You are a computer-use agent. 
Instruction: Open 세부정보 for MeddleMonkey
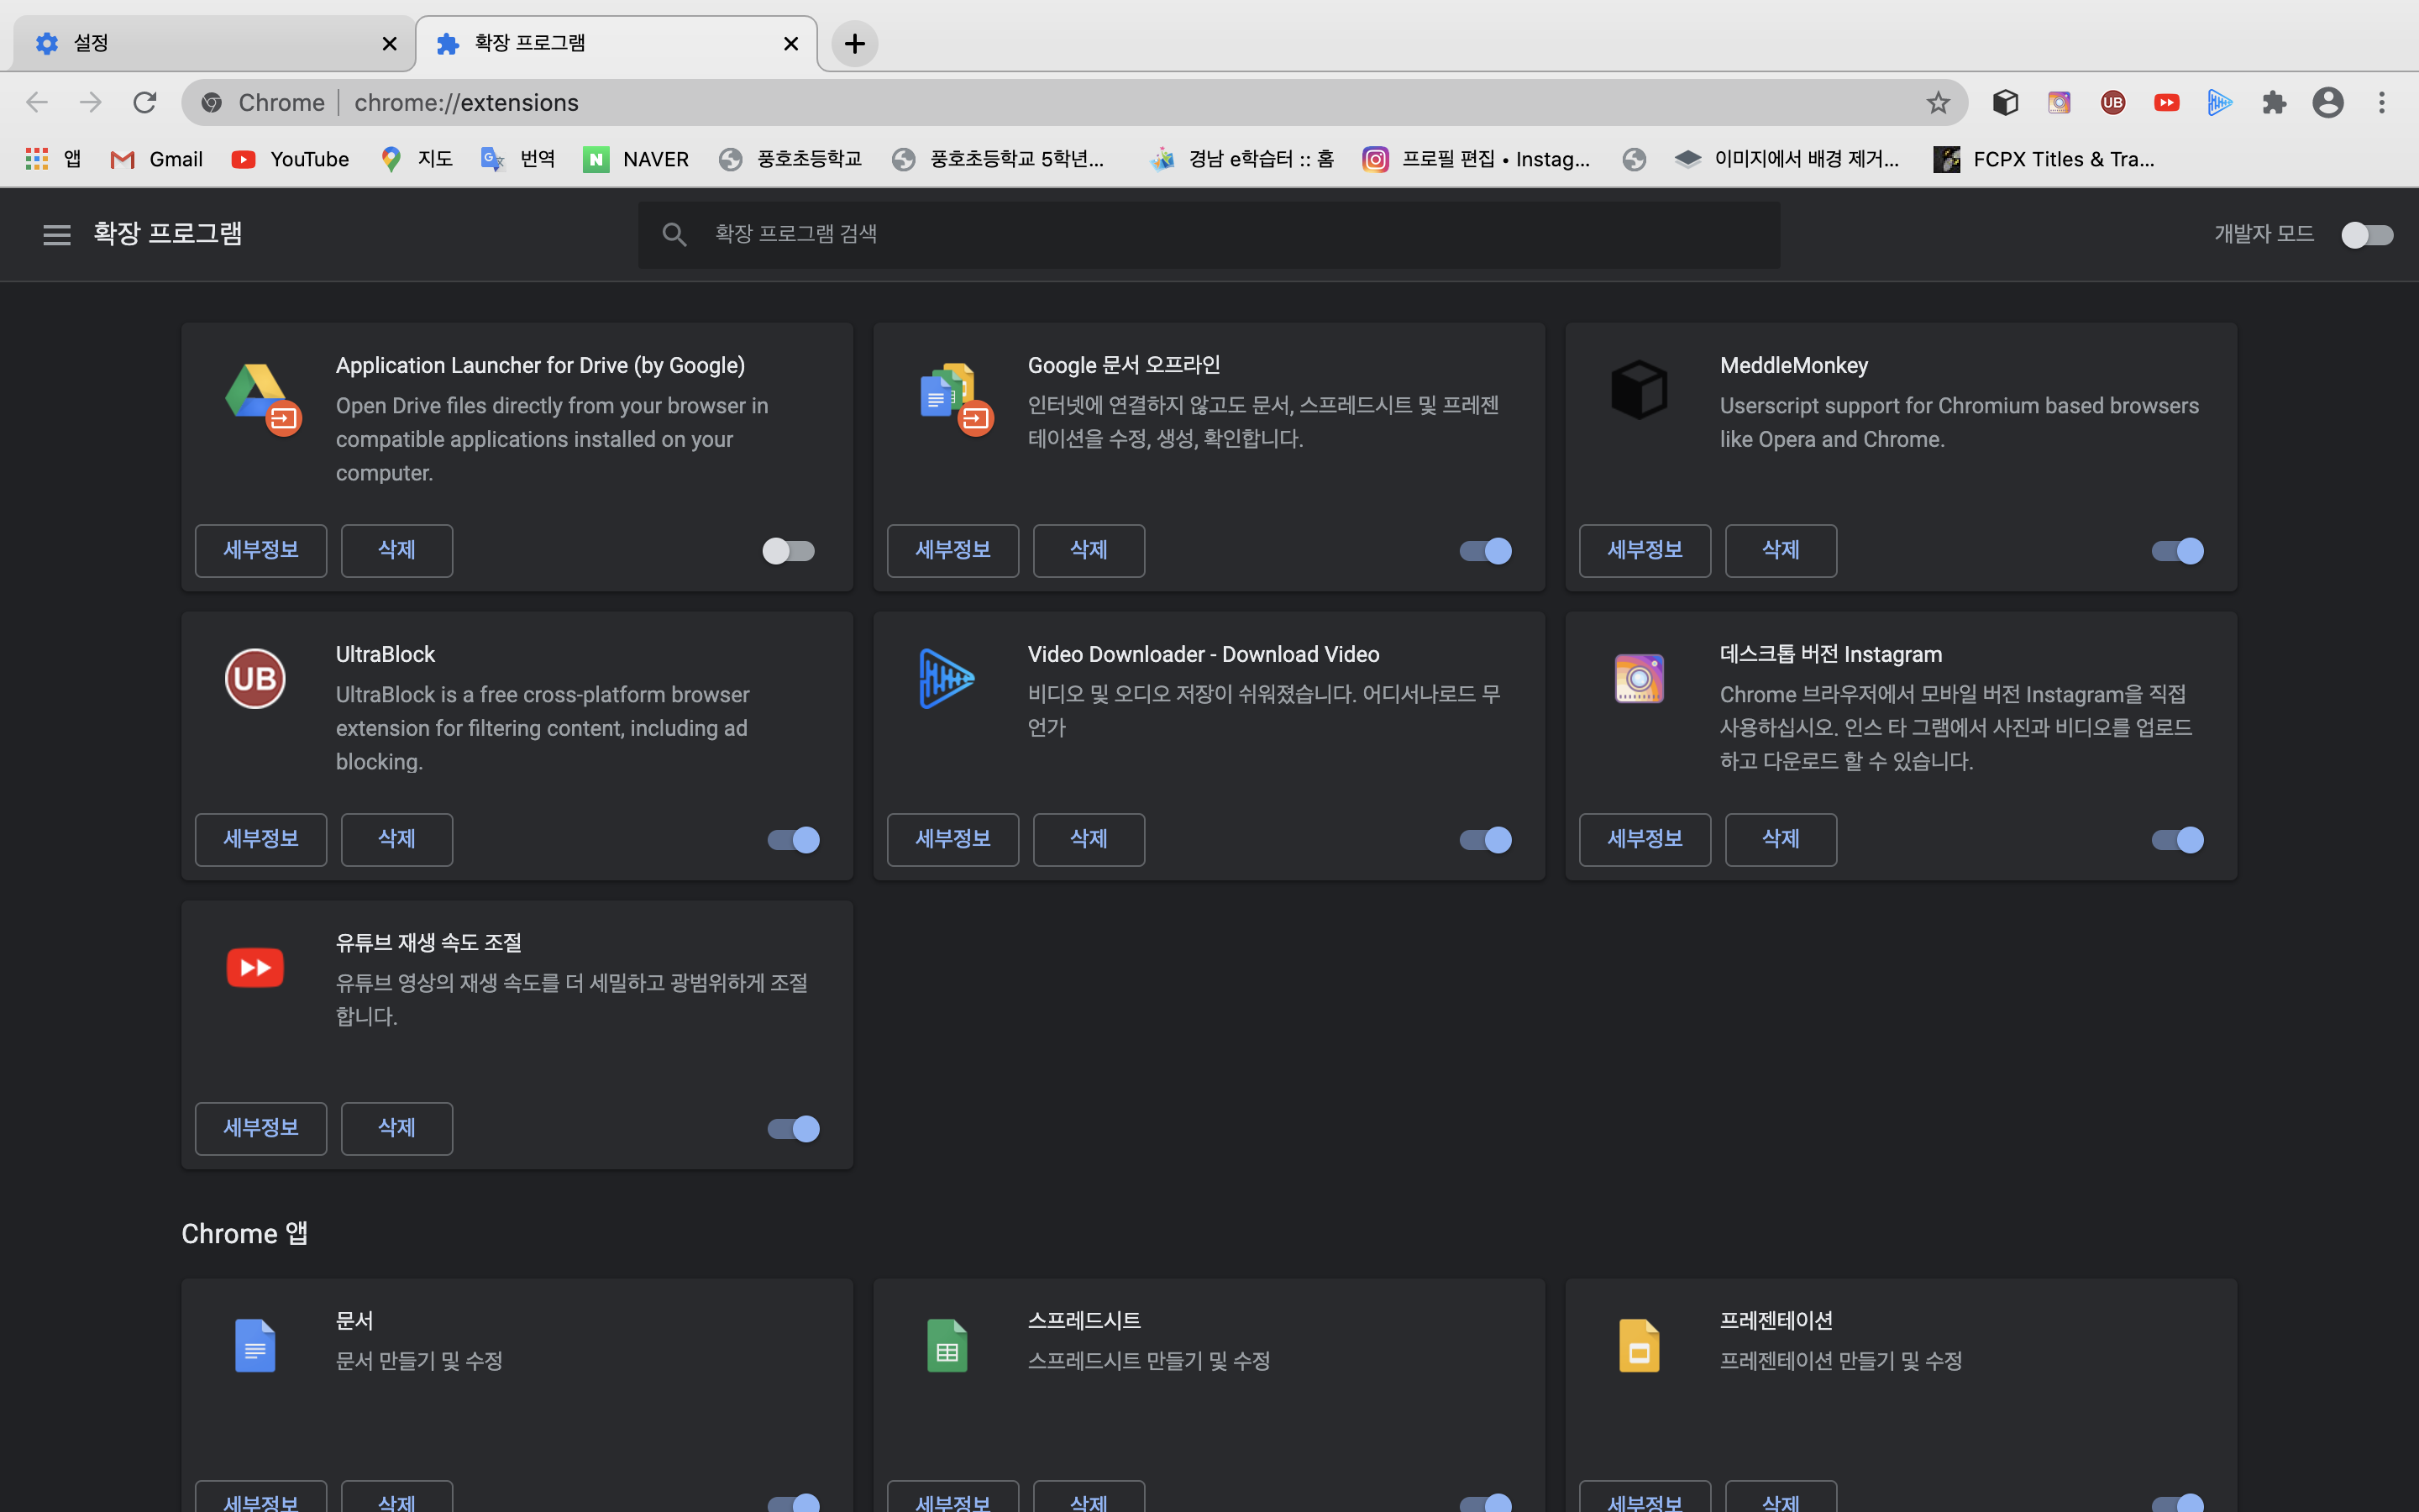pos(1645,551)
